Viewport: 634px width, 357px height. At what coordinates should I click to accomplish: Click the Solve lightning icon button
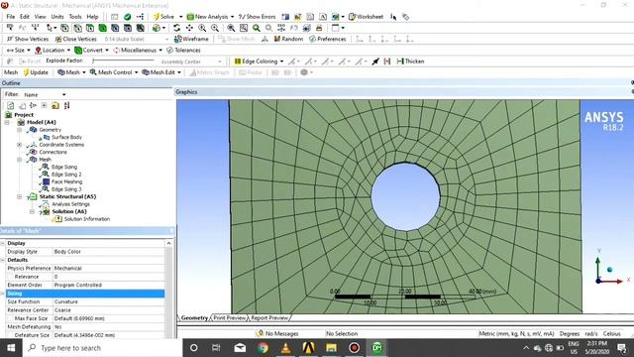coord(163,17)
